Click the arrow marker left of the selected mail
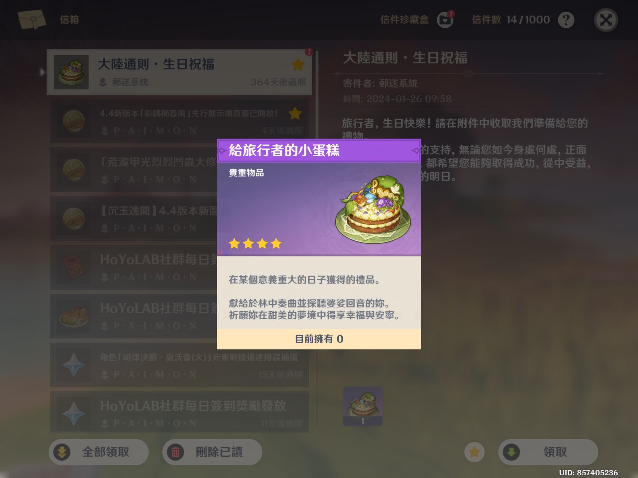The height and width of the screenshot is (478, 638). point(42,72)
